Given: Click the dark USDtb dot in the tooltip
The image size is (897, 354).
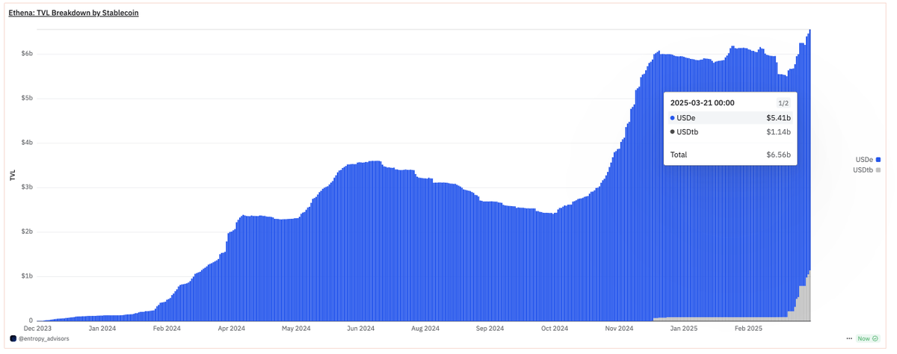Looking at the screenshot, I should pyautogui.click(x=673, y=132).
